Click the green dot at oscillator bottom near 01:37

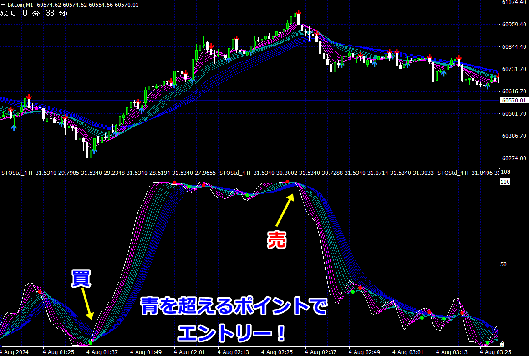(91, 343)
